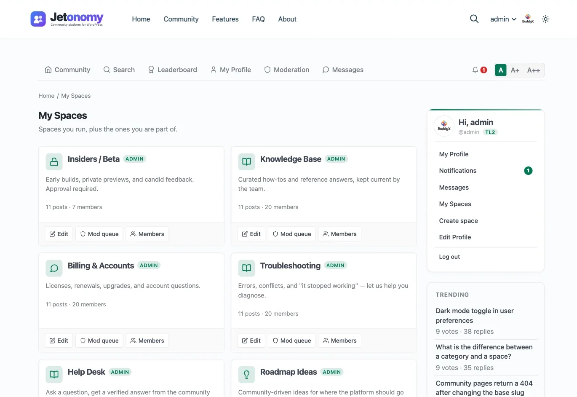Open the Moderation tab
The width and height of the screenshot is (577, 397).
(x=286, y=70)
